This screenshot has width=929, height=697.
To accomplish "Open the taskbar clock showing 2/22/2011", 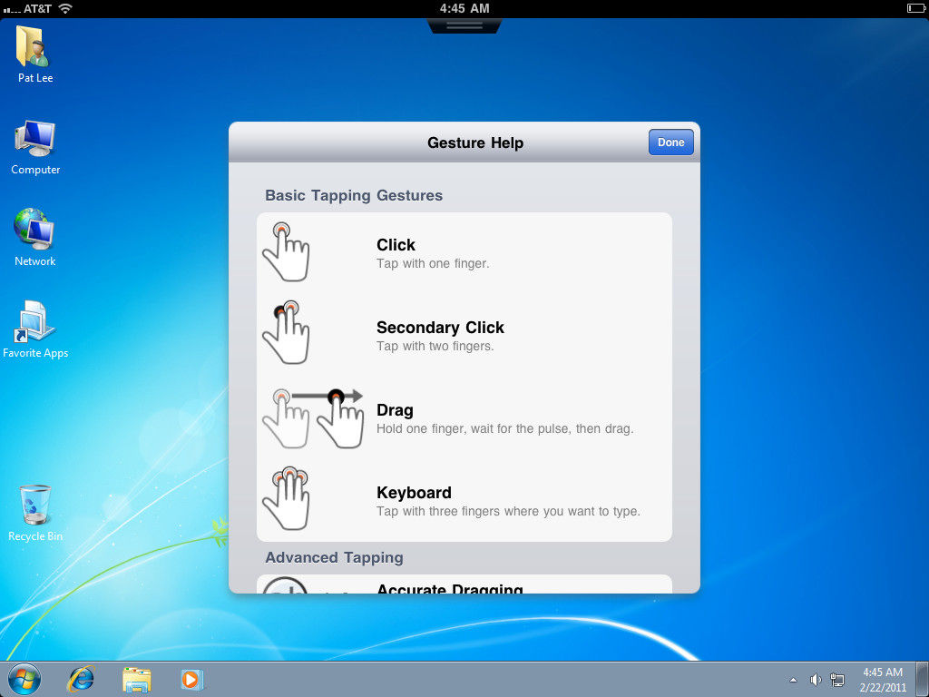I will pyautogui.click(x=883, y=680).
